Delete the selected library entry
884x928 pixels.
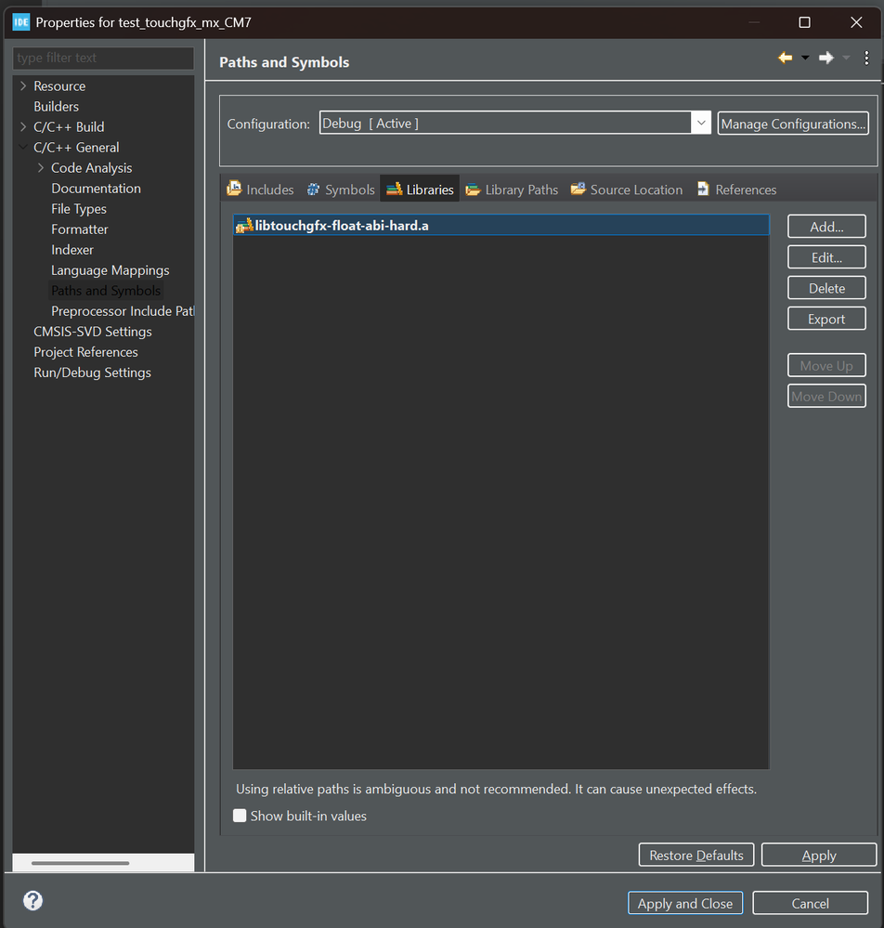point(826,288)
